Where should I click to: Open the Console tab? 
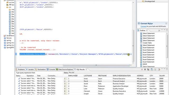coord(51,69)
